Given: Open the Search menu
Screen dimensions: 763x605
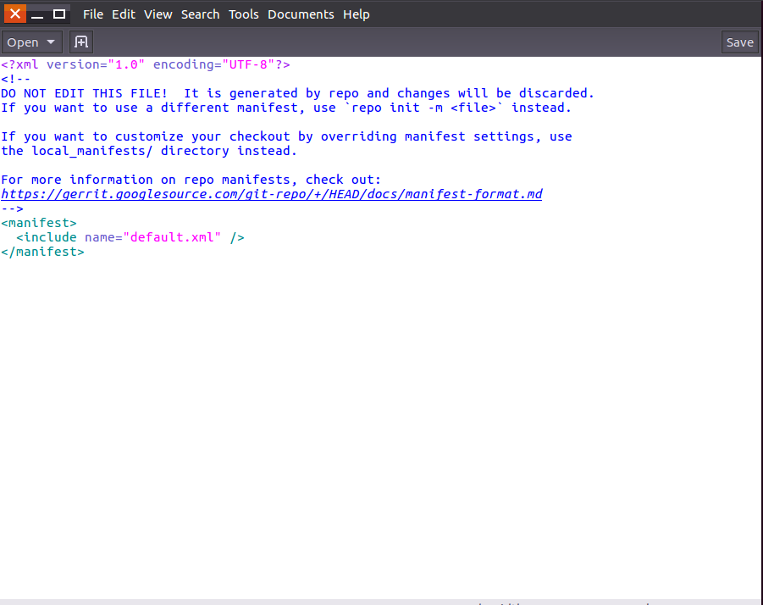Looking at the screenshot, I should [201, 14].
